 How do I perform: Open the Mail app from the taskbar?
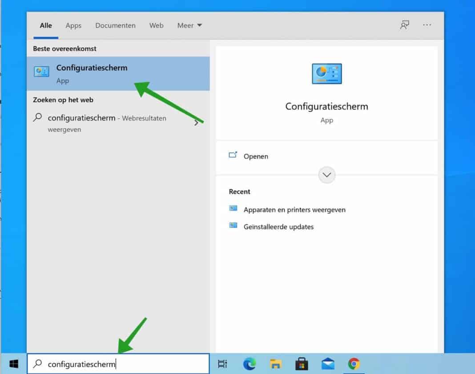tap(328, 364)
